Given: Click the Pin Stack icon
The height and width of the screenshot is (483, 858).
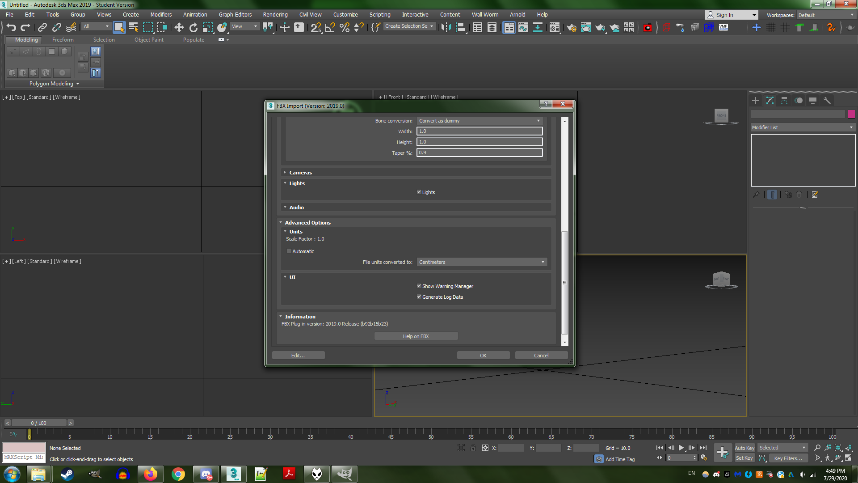Looking at the screenshot, I should (x=756, y=195).
